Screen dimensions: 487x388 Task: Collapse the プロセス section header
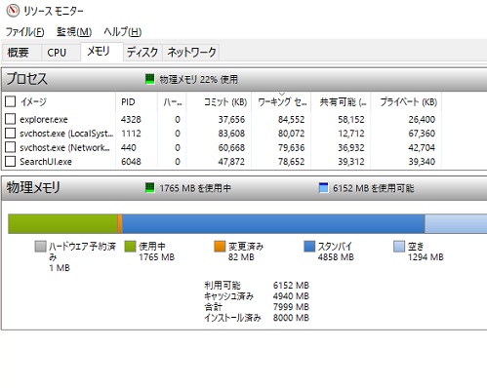[x=244, y=79]
